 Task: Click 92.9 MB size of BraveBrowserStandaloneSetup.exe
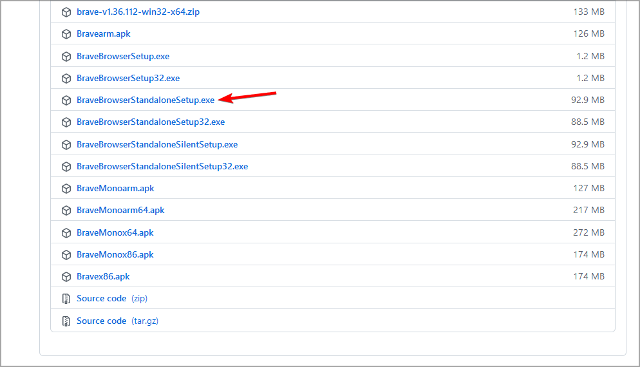pos(588,100)
